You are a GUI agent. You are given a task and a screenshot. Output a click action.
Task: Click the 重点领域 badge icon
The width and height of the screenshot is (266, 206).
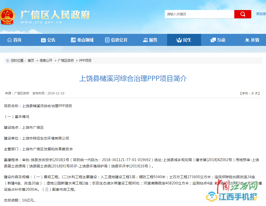pos(73,40)
